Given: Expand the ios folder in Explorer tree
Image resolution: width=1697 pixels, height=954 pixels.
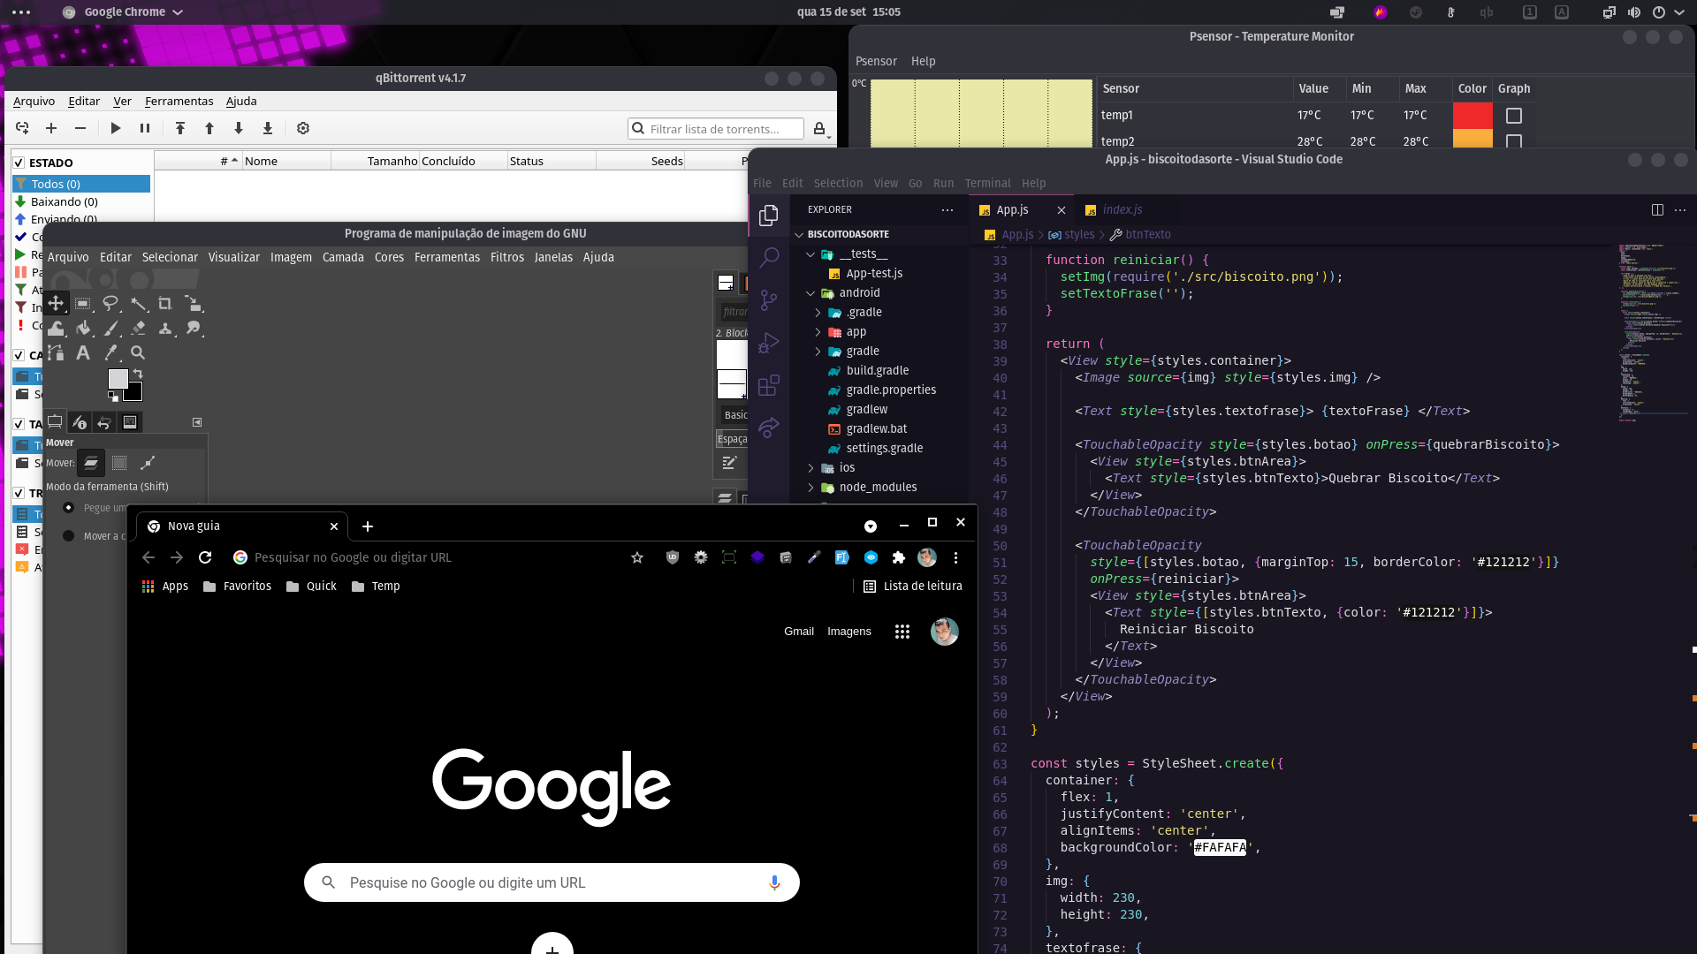Looking at the screenshot, I should (812, 467).
